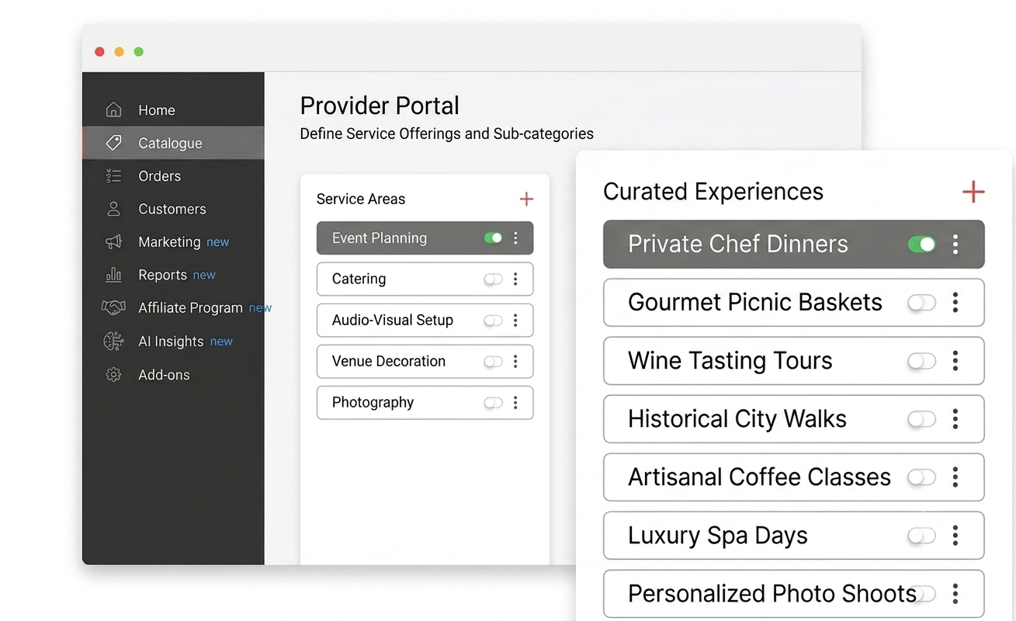Viewport: 1016px width, 621px height.
Task: Open Reports in the sidebar
Action: pyautogui.click(x=173, y=275)
